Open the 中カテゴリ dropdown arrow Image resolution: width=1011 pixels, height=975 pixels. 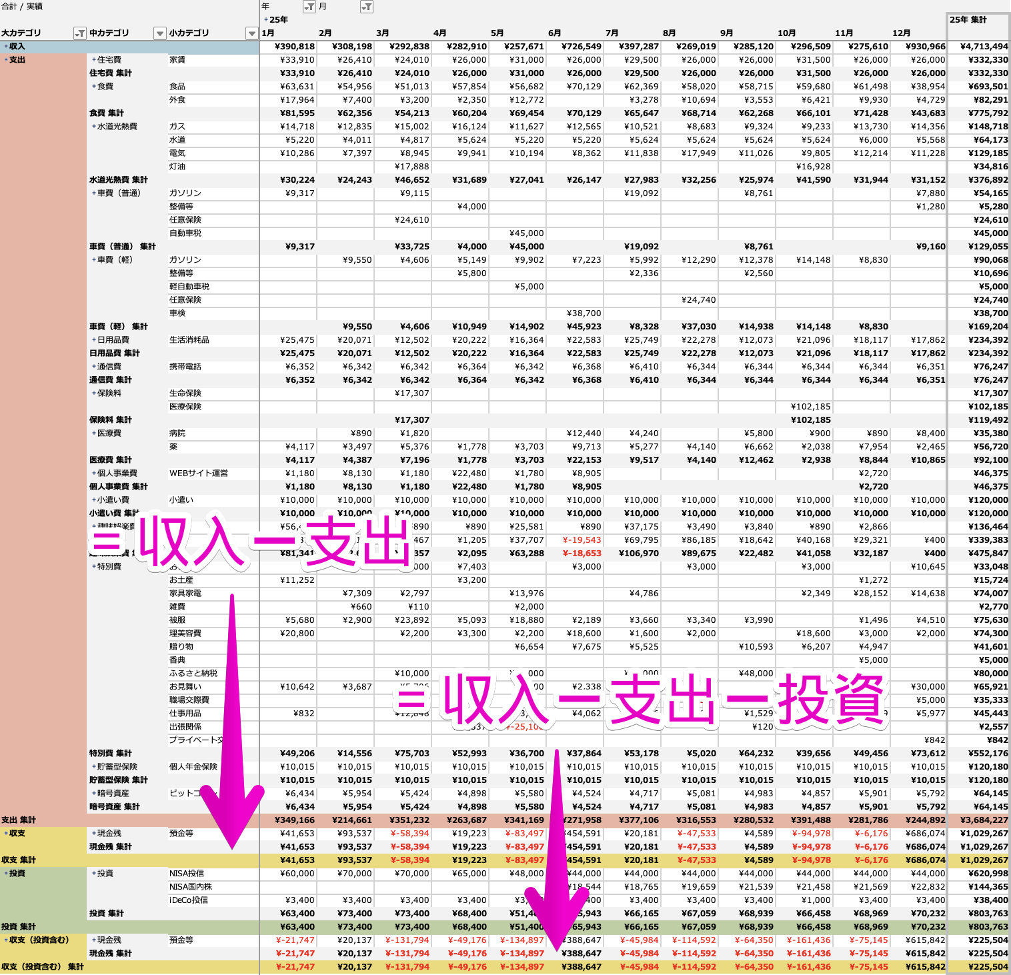click(159, 33)
